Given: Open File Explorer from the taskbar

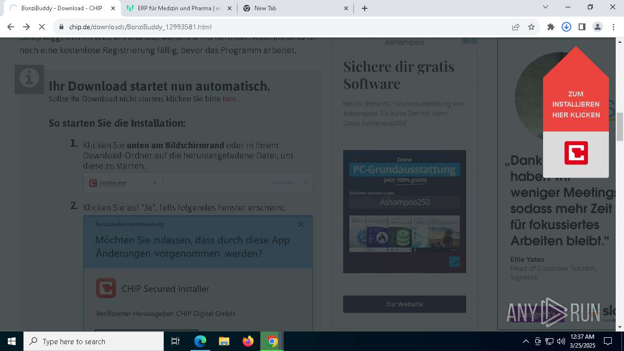Looking at the screenshot, I should pyautogui.click(x=224, y=341).
